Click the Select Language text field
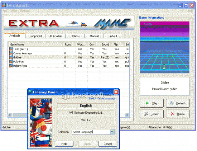 (91, 132)
